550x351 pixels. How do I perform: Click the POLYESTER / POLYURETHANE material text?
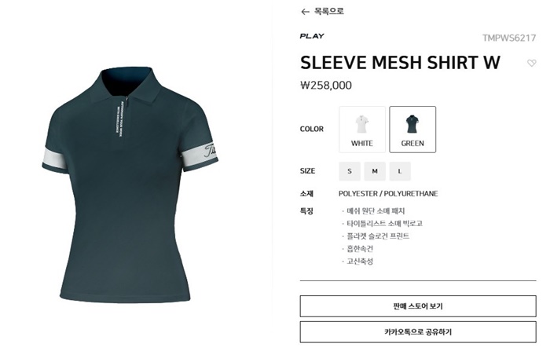click(x=388, y=193)
